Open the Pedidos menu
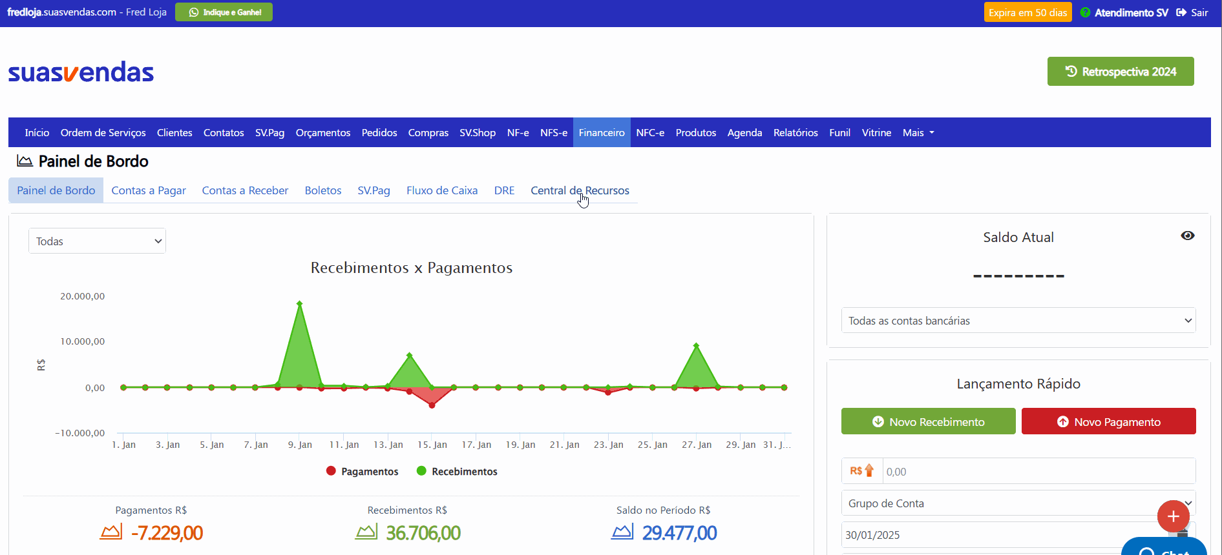1222x555 pixels. click(379, 132)
